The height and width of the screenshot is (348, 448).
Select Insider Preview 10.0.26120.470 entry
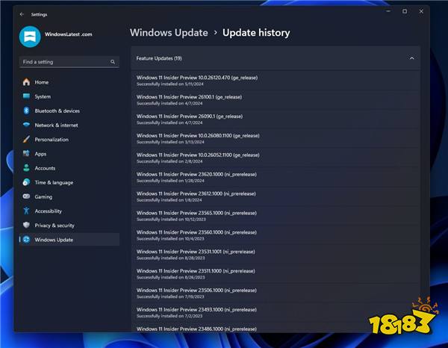tap(276, 81)
